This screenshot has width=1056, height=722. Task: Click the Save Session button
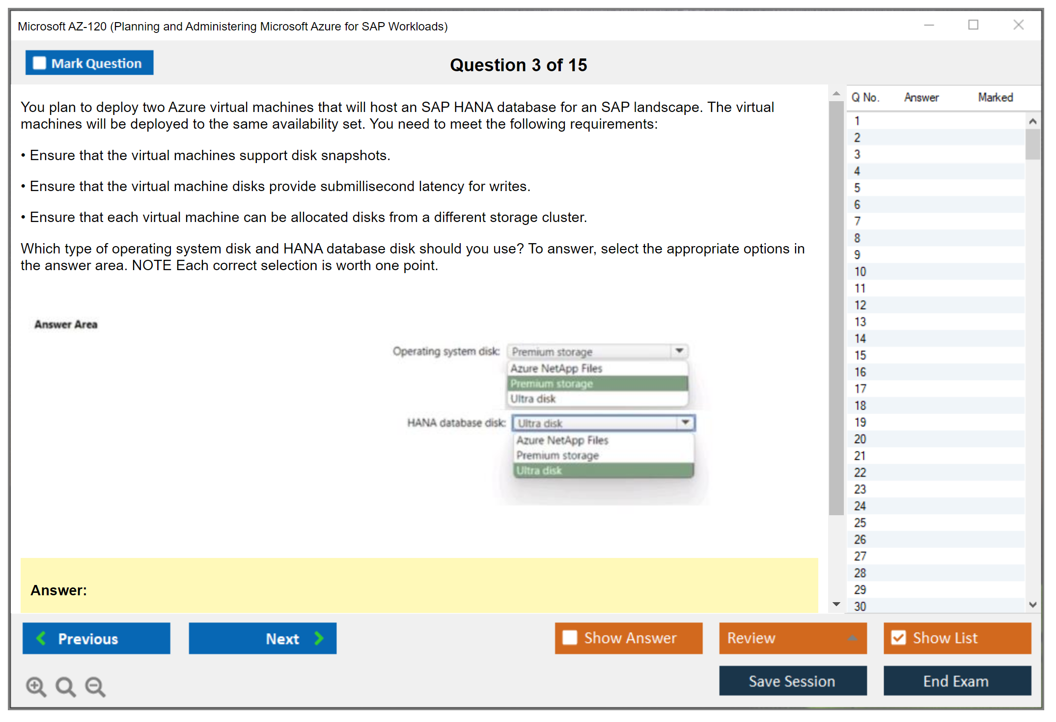[792, 681]
